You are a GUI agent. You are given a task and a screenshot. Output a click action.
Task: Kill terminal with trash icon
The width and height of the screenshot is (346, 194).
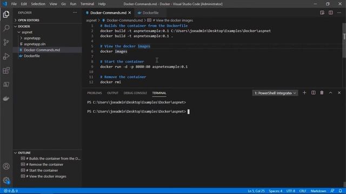click(322, 93)
